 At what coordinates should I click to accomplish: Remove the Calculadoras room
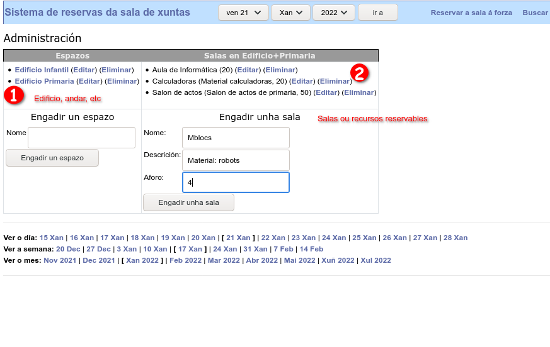334,81
